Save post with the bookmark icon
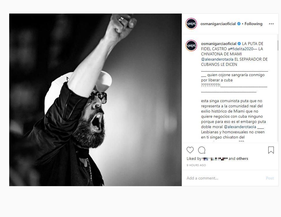The height and width of the screenshot is (217, 281). 271,150
